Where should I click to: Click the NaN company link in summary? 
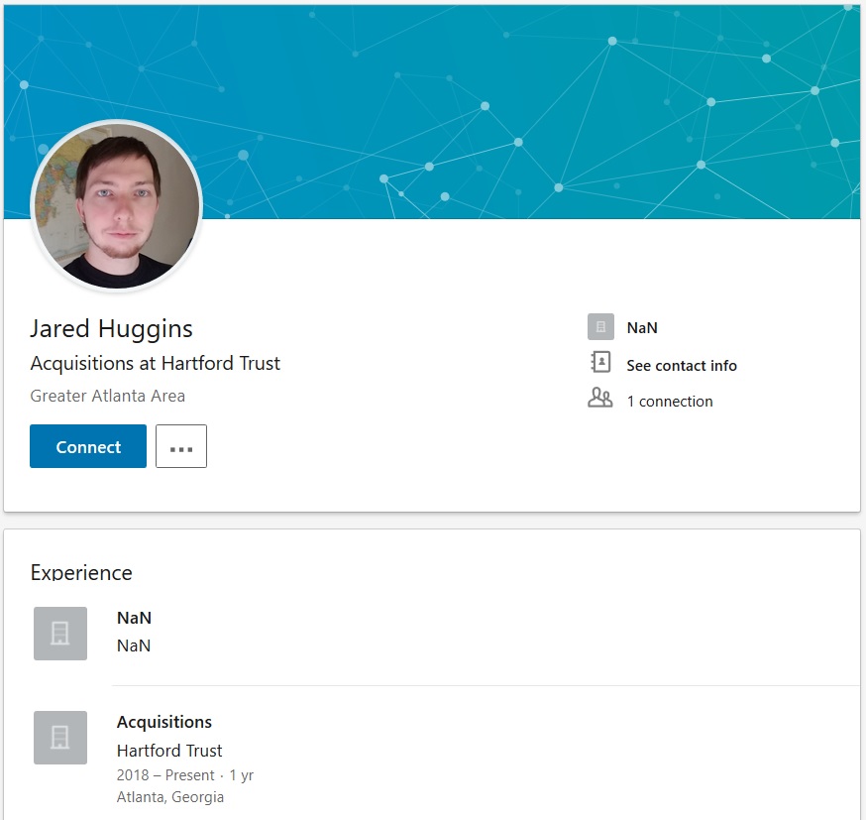[x=642, y=327]
